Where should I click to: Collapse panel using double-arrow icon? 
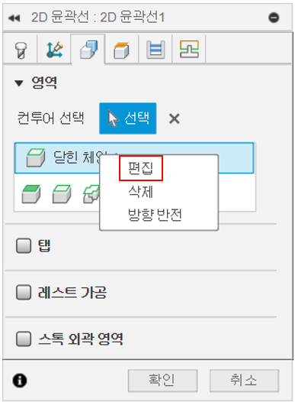[x=14, y=18]
